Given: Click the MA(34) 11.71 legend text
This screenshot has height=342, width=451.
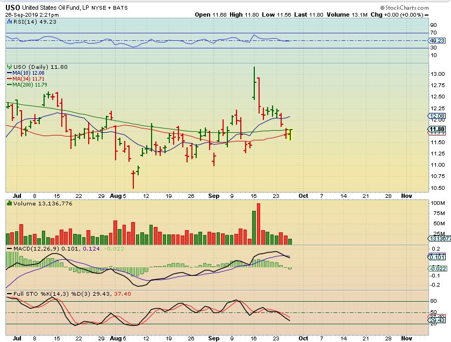Looking at the screenshot, I should (28, 79).
